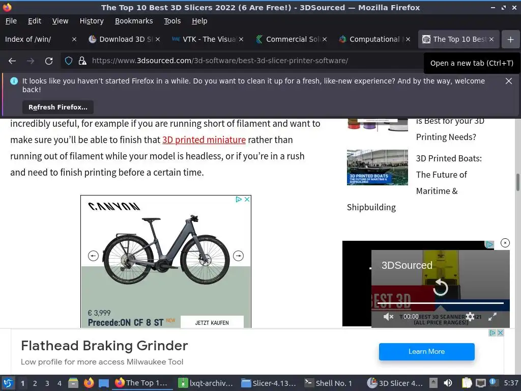Image resolution: width=521 pixels, height=391 pixels.
Task: Launch Firefox from taskbar quicklaunch icon
Action: pos(89,383)
